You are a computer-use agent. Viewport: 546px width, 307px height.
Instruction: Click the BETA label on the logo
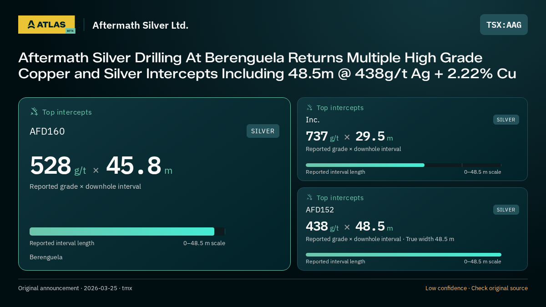click(x=70, y=31)
